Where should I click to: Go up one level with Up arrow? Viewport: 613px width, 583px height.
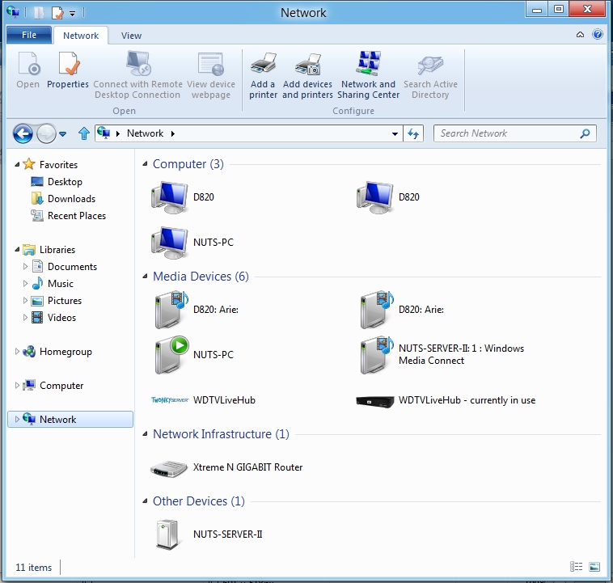pos(83,133)
